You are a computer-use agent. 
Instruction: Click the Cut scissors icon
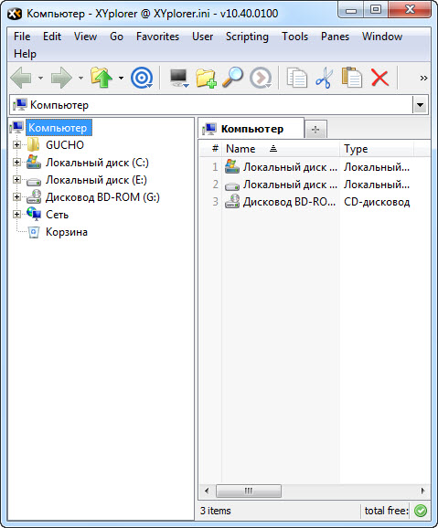(x=325, y=78)
